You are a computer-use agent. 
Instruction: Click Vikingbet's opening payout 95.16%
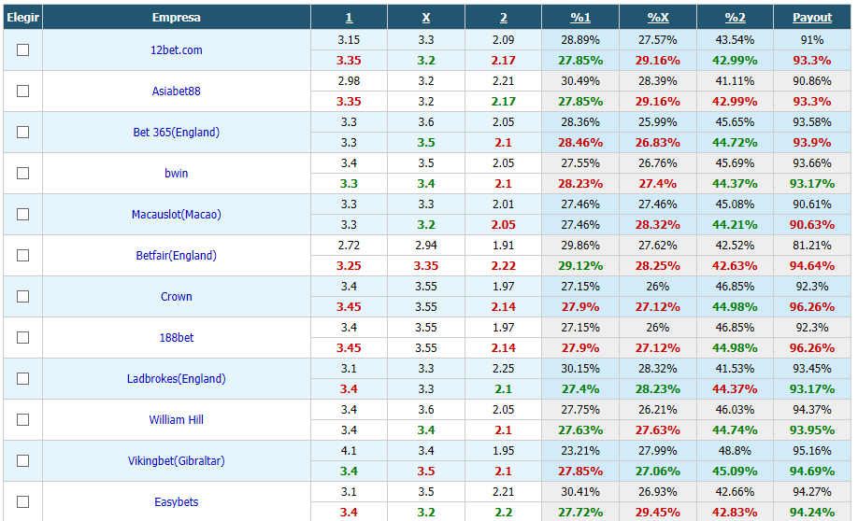pos(812,450)
